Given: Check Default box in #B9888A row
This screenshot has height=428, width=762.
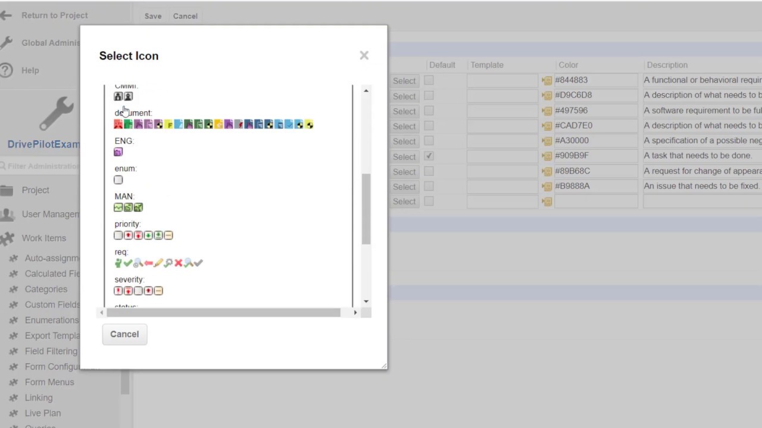Looking at the screenshot, I should 429,185.
